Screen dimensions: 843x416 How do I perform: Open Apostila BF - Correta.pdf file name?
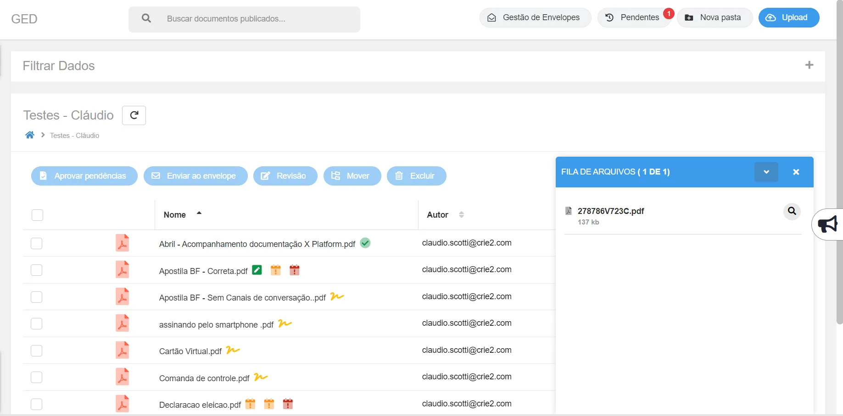pyautogui.click(x=203, y=271)
